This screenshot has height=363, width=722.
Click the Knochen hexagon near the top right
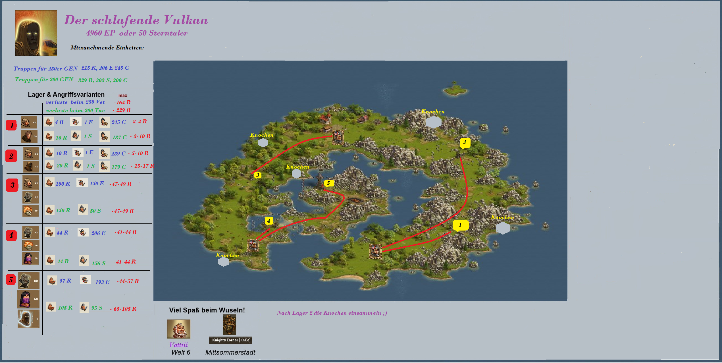(x=433, y=122)
